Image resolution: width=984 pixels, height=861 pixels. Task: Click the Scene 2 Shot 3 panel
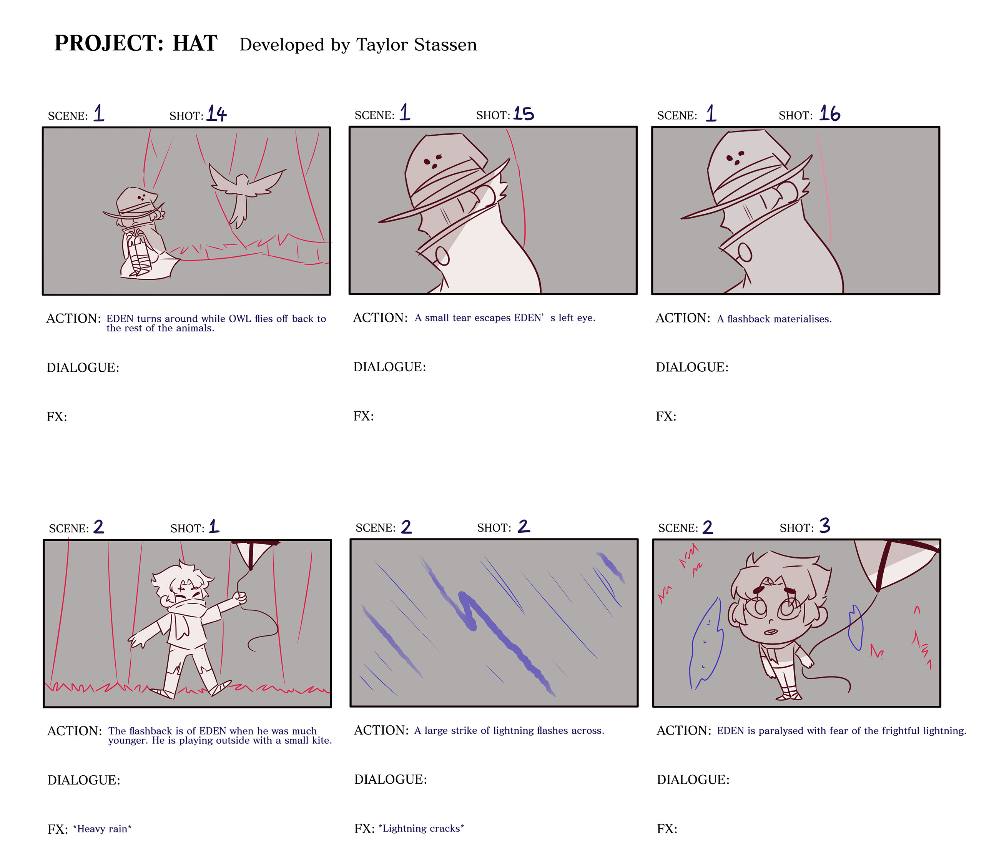(796, 623)
